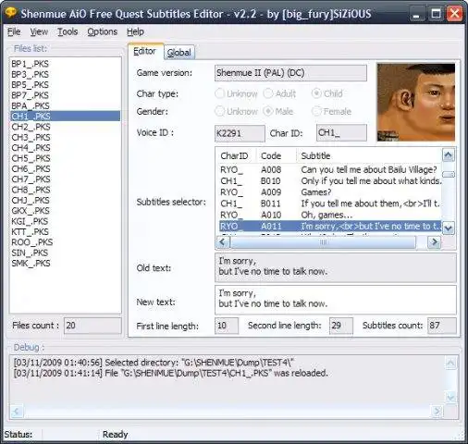Select BP3_.PKS in files list
468x444 pixels.
tap(65, 74)
